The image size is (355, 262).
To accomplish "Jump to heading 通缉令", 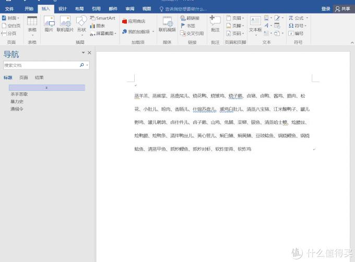I will point(17,109).
